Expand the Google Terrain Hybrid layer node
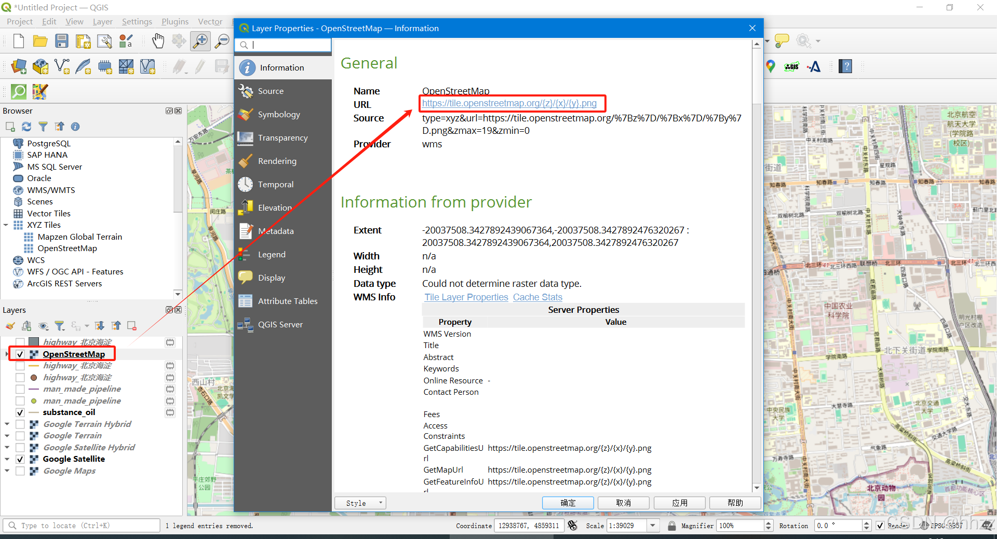 (x=7, y=424)
